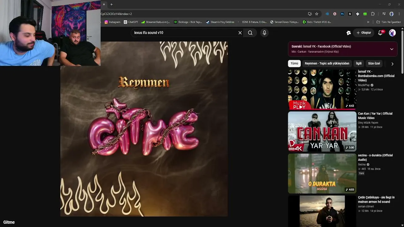
Task: Visit the MuzikPlay channel
Action: coord(364,85)
